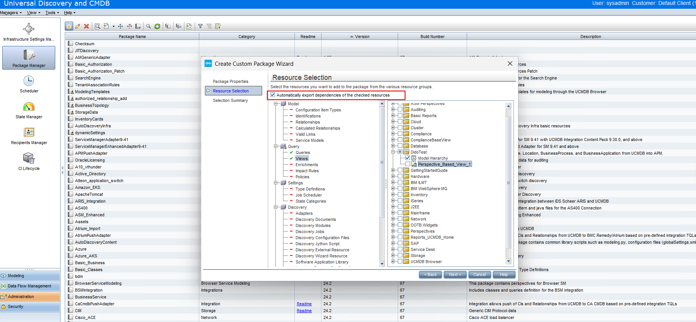Viewport: 696px width, 322px height.
Task: Click the Create Custom Package star icon
Action: [x=69, y=26]
